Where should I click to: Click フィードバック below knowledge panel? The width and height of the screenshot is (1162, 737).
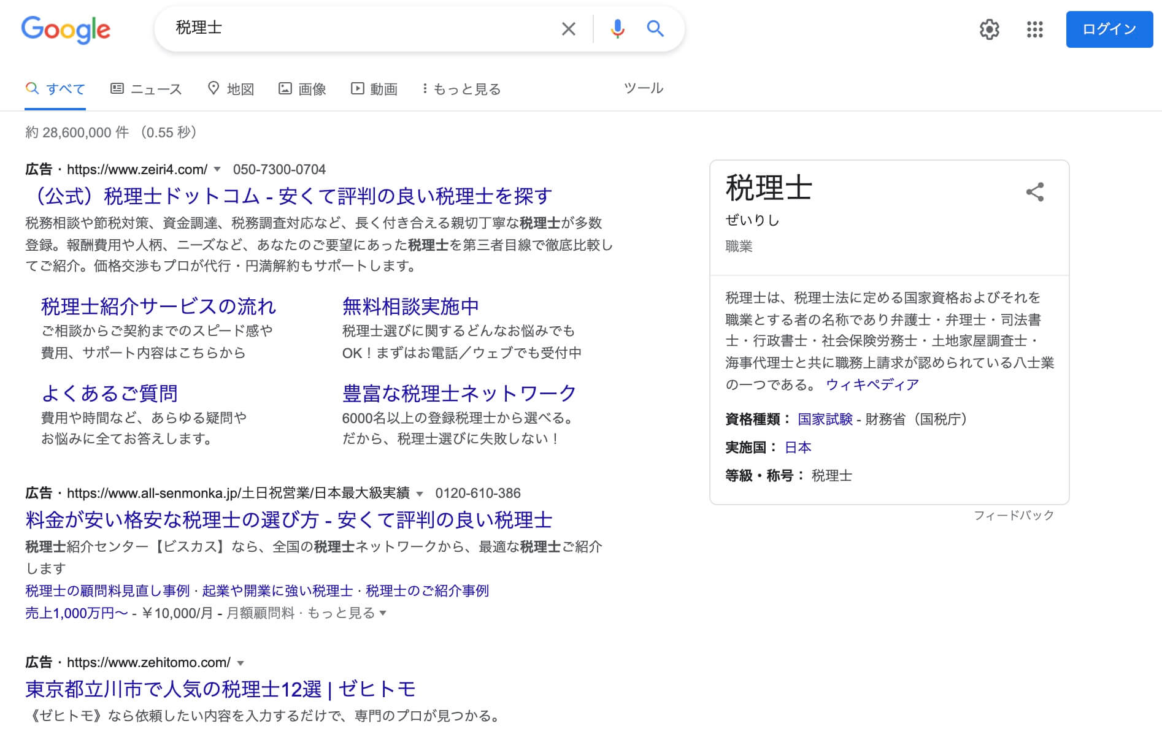pyautogui.click(x=1014, y=516)
